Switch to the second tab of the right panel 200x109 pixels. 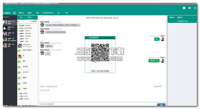(x=180, y=17)
